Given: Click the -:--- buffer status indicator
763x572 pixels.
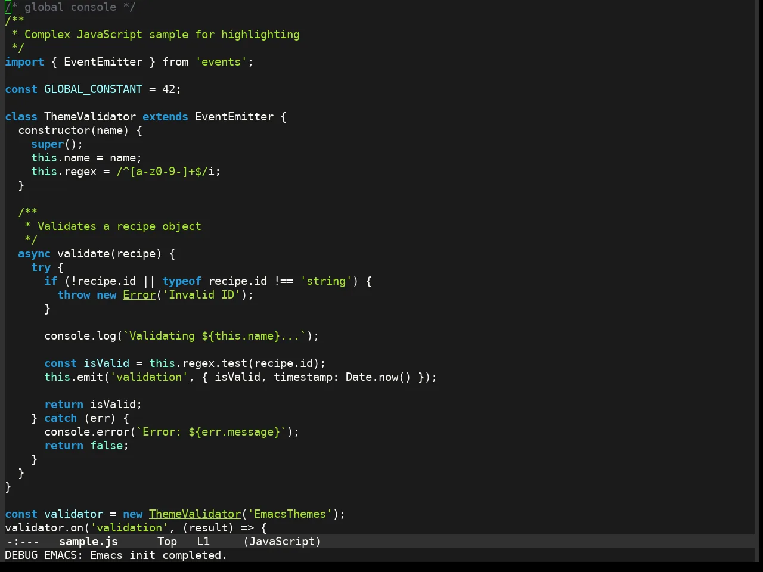Looking at the screenshot, I should [22, 542].
